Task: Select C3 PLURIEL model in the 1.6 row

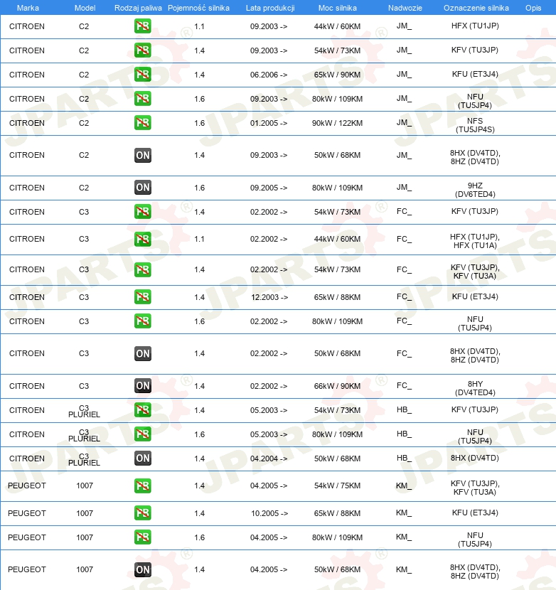Action: 84,434
